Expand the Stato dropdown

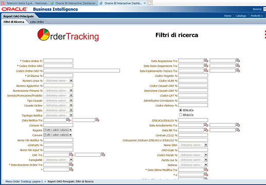pos(71,110)
